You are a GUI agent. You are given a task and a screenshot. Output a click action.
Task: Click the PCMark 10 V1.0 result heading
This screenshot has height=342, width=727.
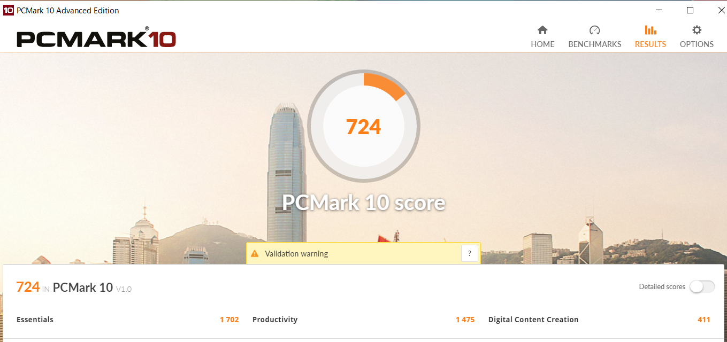(x=92, y=287)
